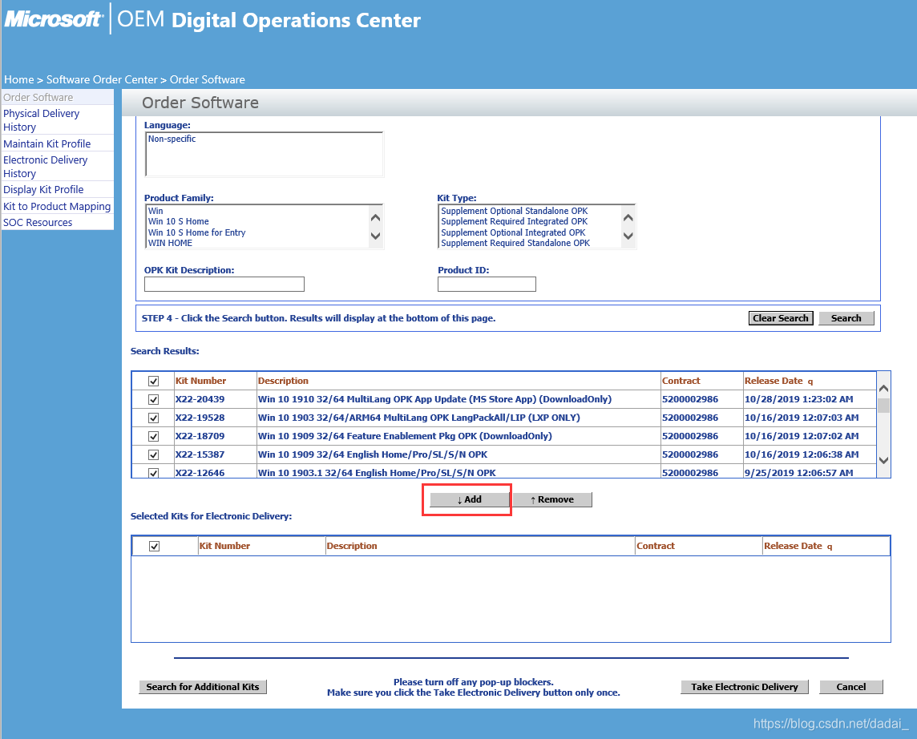The height and width of the screenshot is (739, 917).
Task: Sort Search Results by Release Date header
Action: tap(774, 381)
